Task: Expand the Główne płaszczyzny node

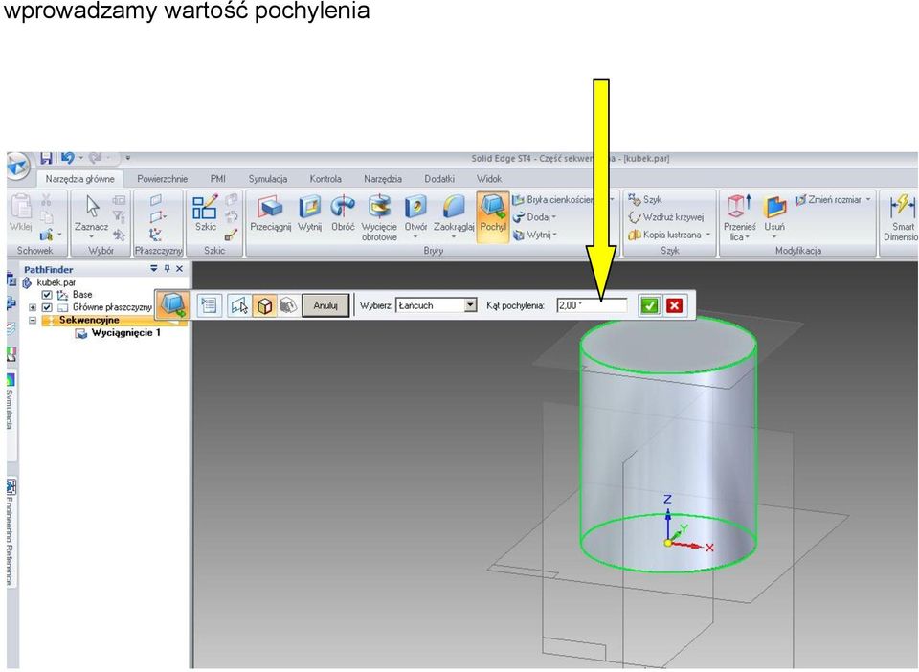Action: tap(33, 307)
